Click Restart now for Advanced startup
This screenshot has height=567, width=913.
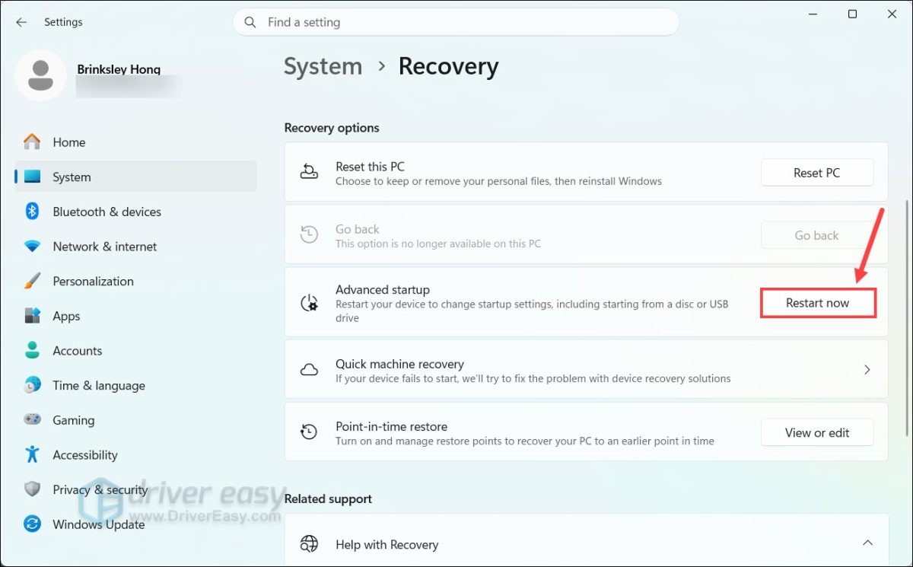point(818,303)
